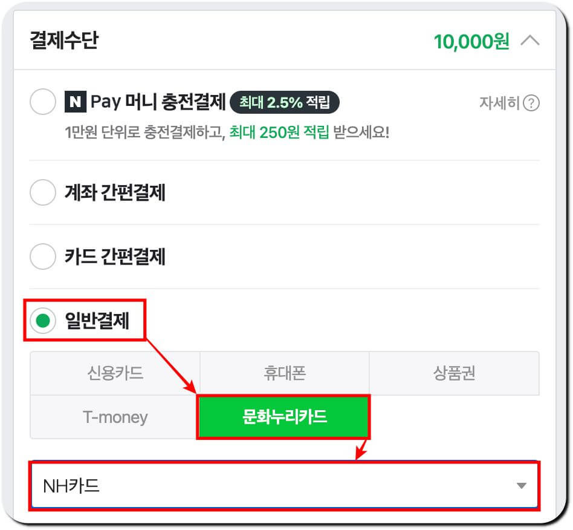Image resolution: width=573 pixels, height=530 pixels.
Task: Select 계좌 간편결제 payment option
Action: tap(42, 192)
